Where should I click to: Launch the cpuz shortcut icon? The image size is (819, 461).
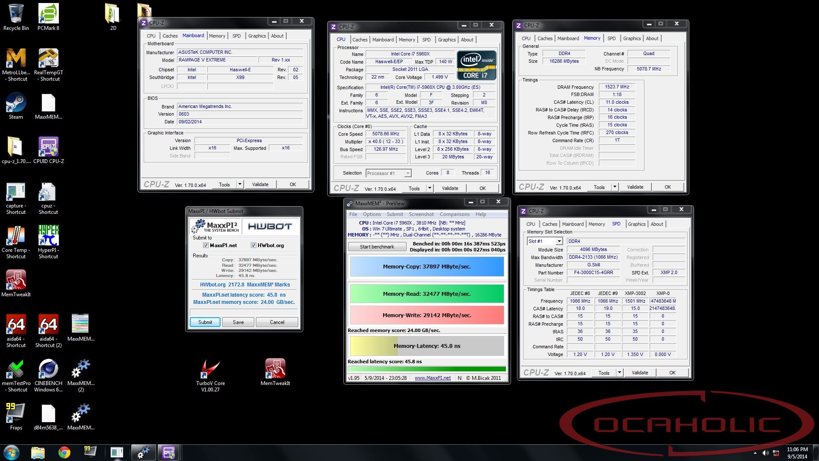coord(48,198)
